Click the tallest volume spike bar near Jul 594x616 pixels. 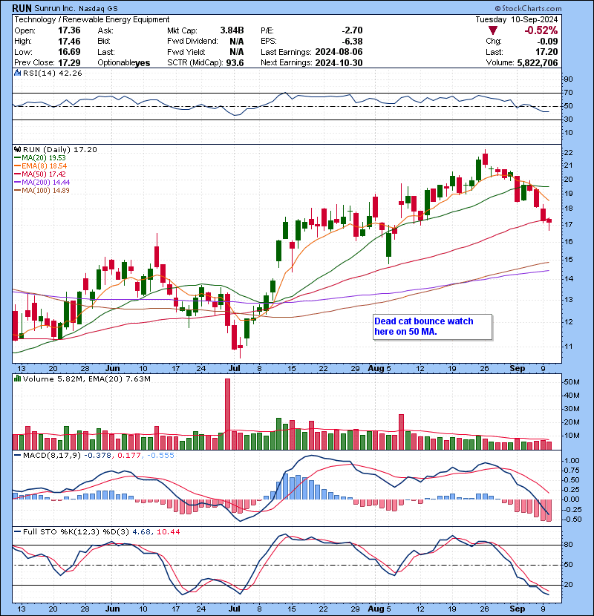click(227, 414)
